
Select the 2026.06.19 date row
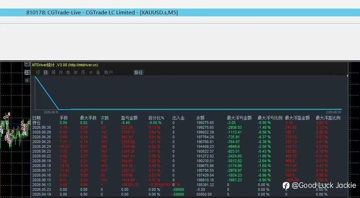point(42,161)
